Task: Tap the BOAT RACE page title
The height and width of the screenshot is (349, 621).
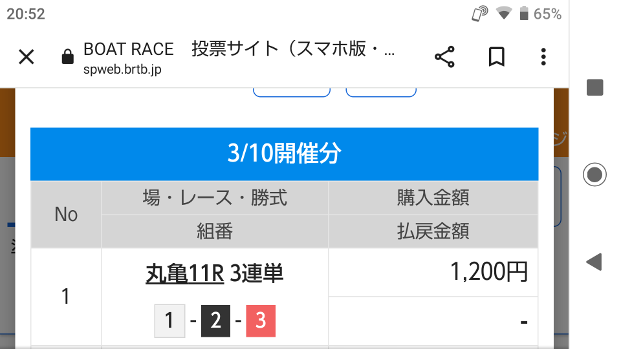Action: click(129, 49)
